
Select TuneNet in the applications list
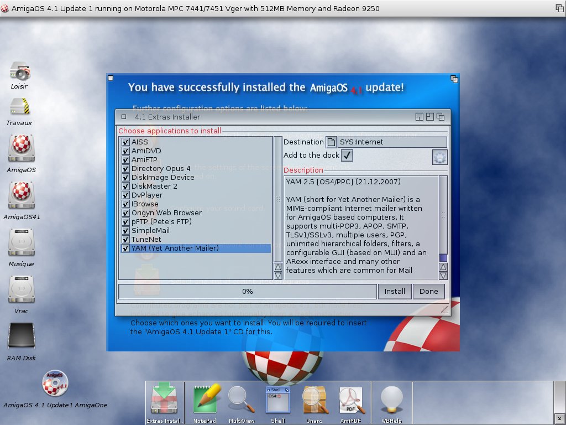pos(196,239)
